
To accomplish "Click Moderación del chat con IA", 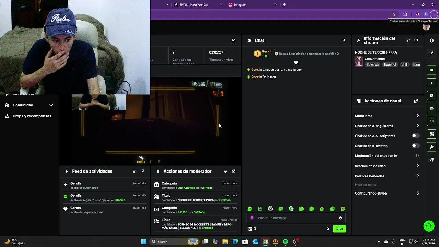I will click(x=376, y=156).
